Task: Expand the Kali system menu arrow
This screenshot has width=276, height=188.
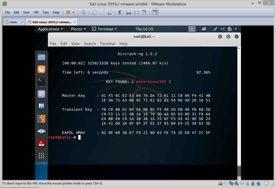Action: (x=236, y=29)
